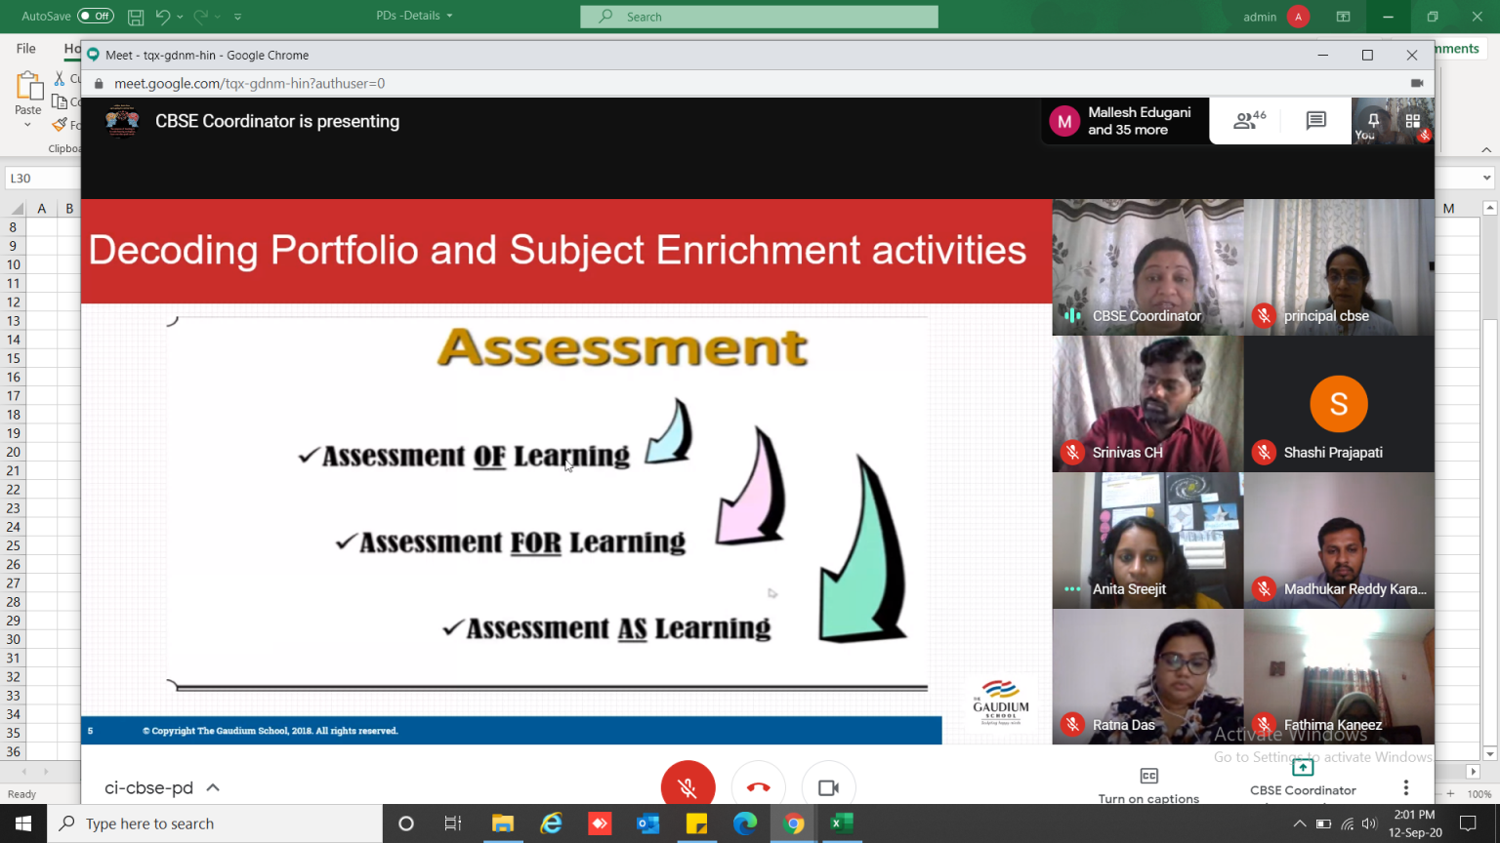Screen dimensions: 1500x843
Task: Select the Srinivas CH video tile
Action: pos(1147,404)
